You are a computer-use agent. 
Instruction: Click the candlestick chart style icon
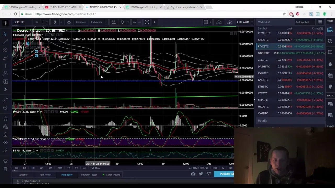coord(55,22)
